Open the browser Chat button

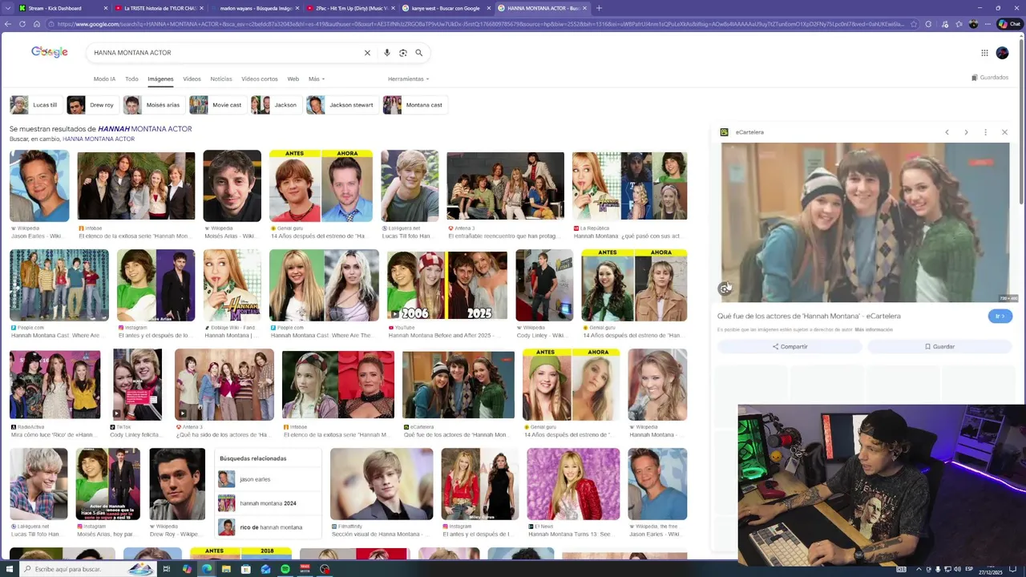[x=1010, y=24]
